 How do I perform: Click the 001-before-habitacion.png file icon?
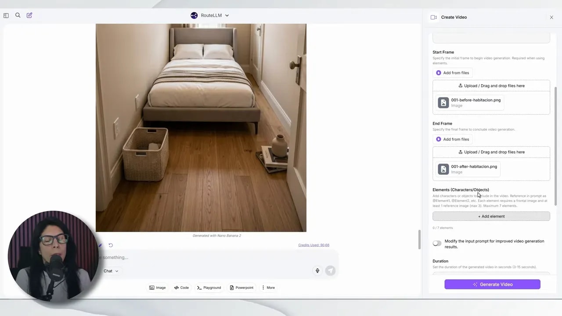[443, 103]
